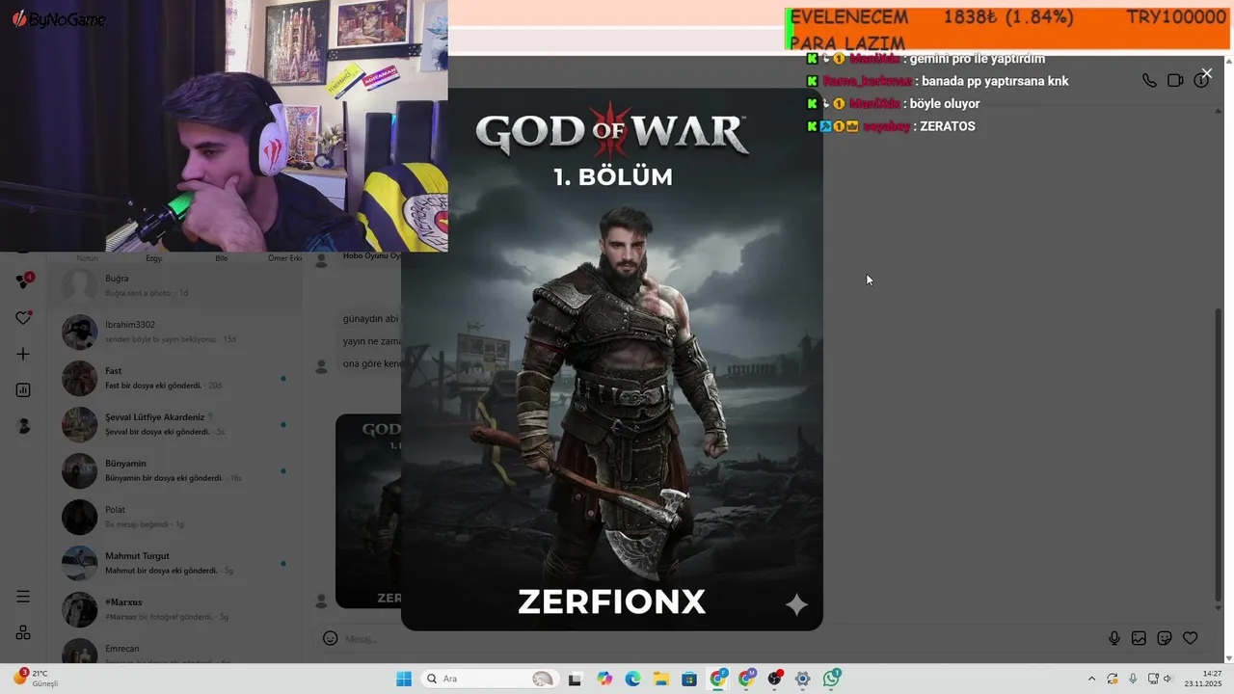Open the Windows Start menu
Viewport: 1234px width, 694px height.
[x=404, y=679]
